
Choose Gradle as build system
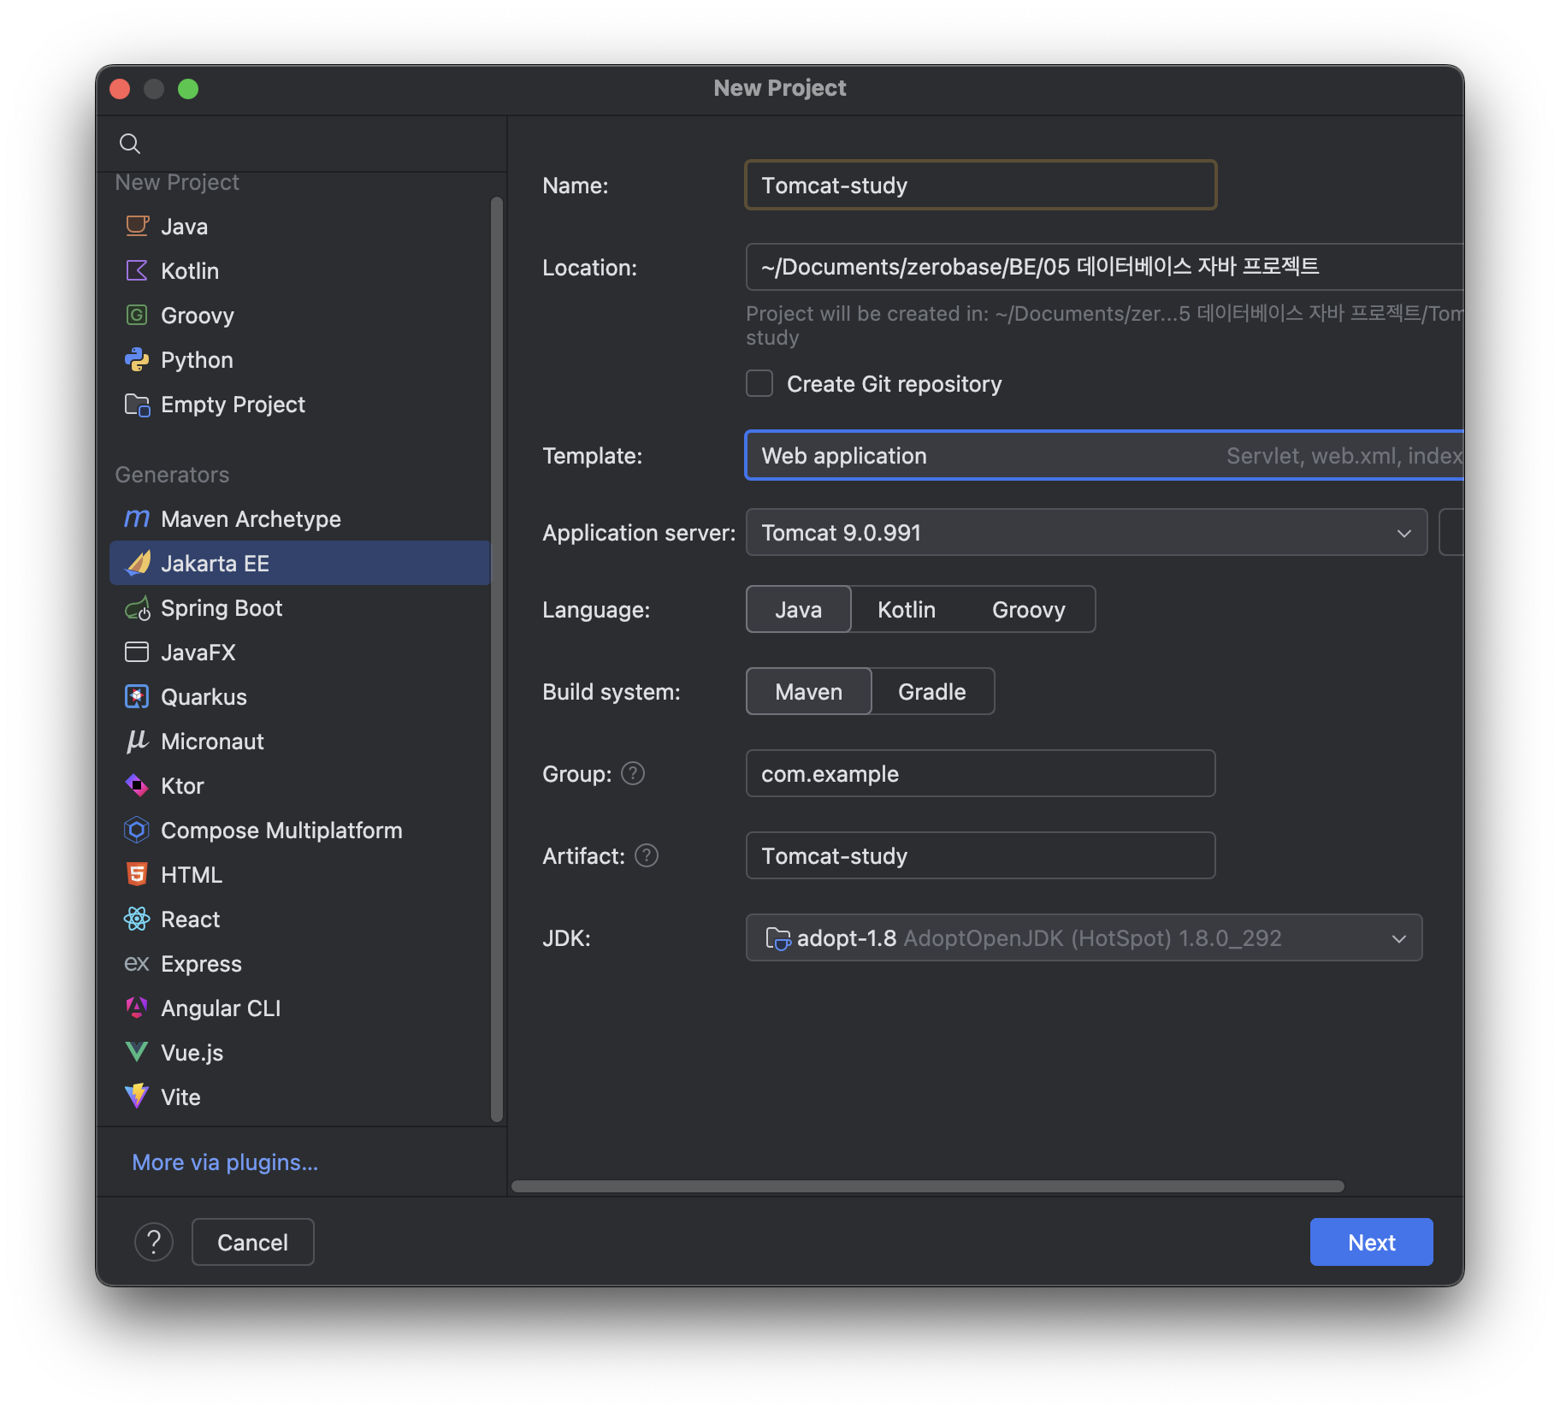[x=932, y=691]
